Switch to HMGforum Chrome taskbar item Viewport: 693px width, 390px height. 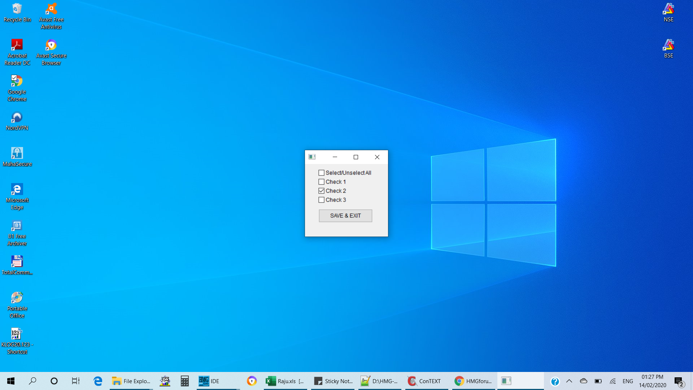point(474,381)
